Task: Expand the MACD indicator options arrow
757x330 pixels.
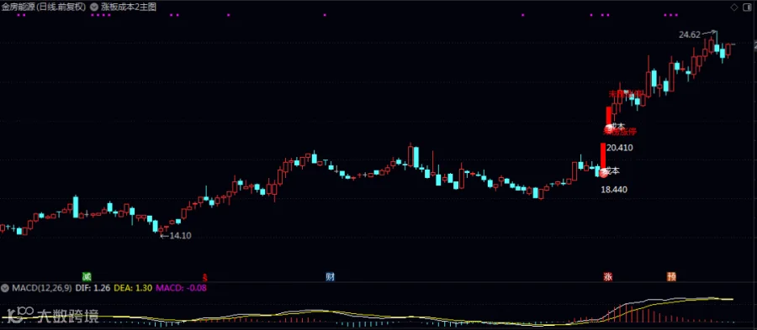Action: (5, 288)
